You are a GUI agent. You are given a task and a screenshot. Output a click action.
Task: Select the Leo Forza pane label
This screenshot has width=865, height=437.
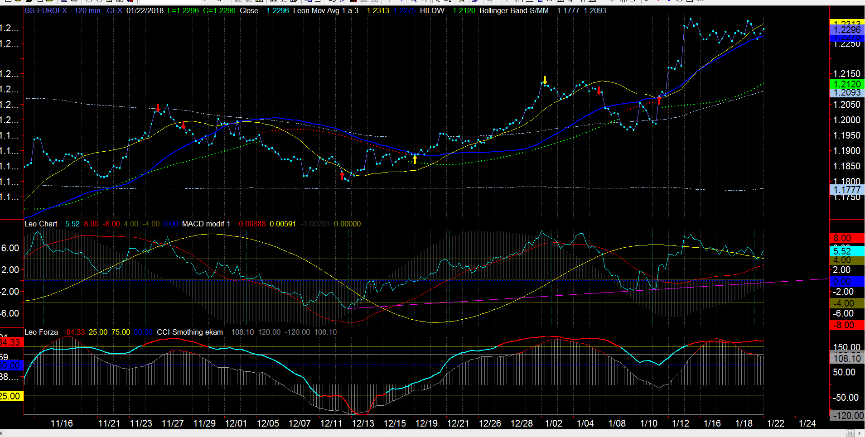coord(41,332)
